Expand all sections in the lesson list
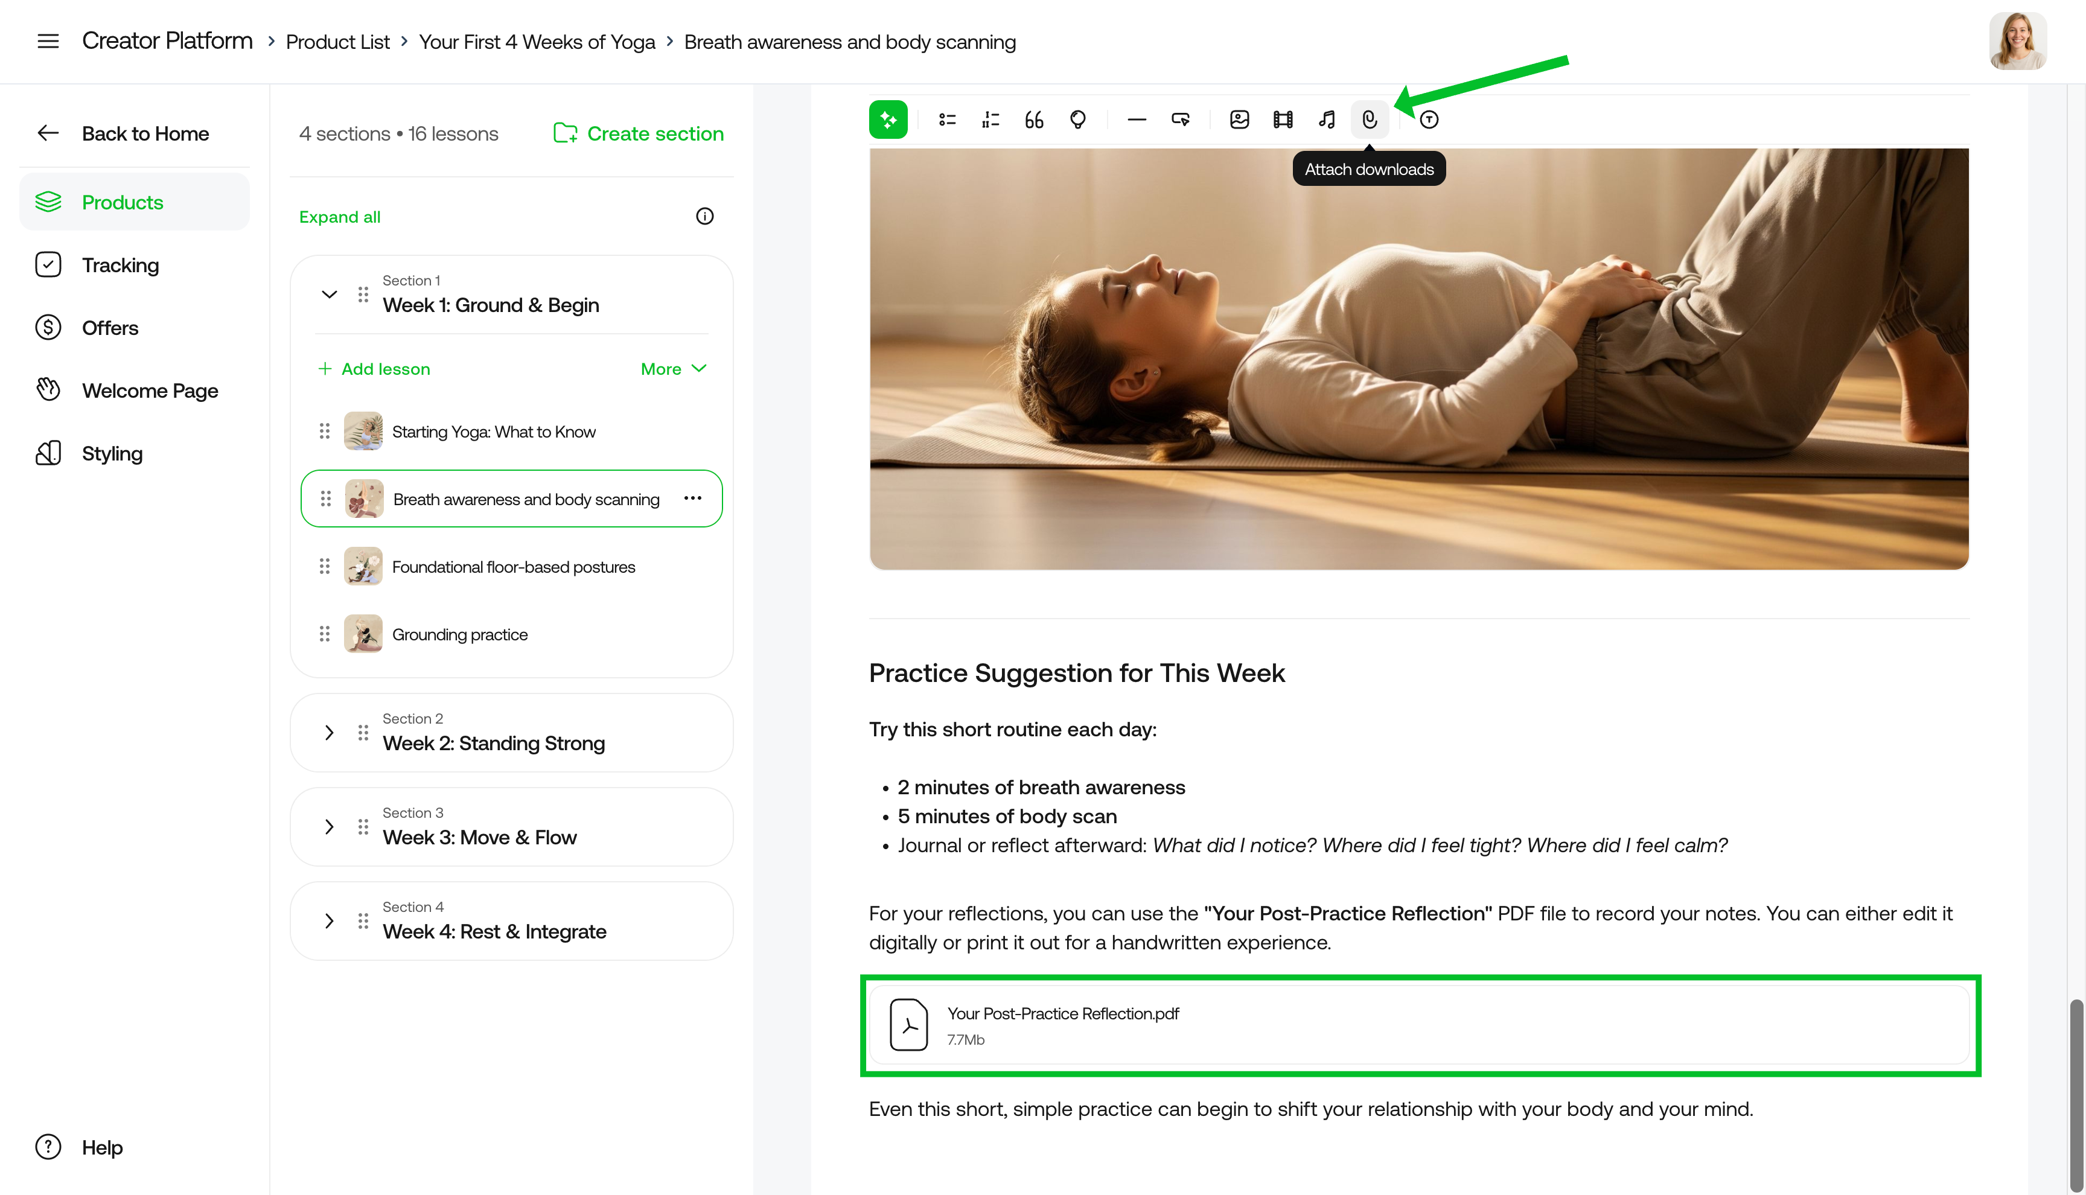Viewport: 2086px width, 1195px height. click(339, 217)
